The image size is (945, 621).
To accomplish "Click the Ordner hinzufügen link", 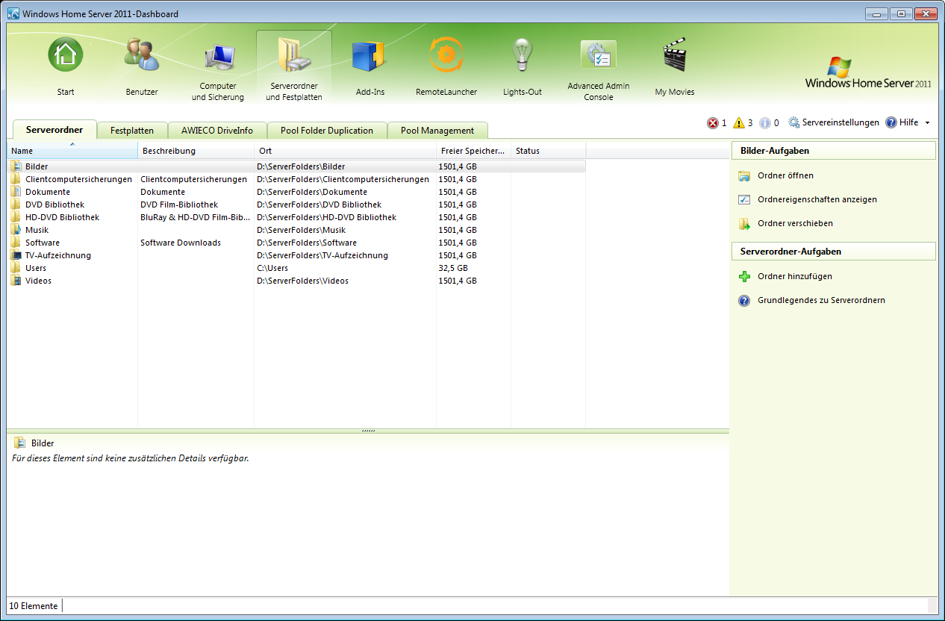I will [795, 277].
